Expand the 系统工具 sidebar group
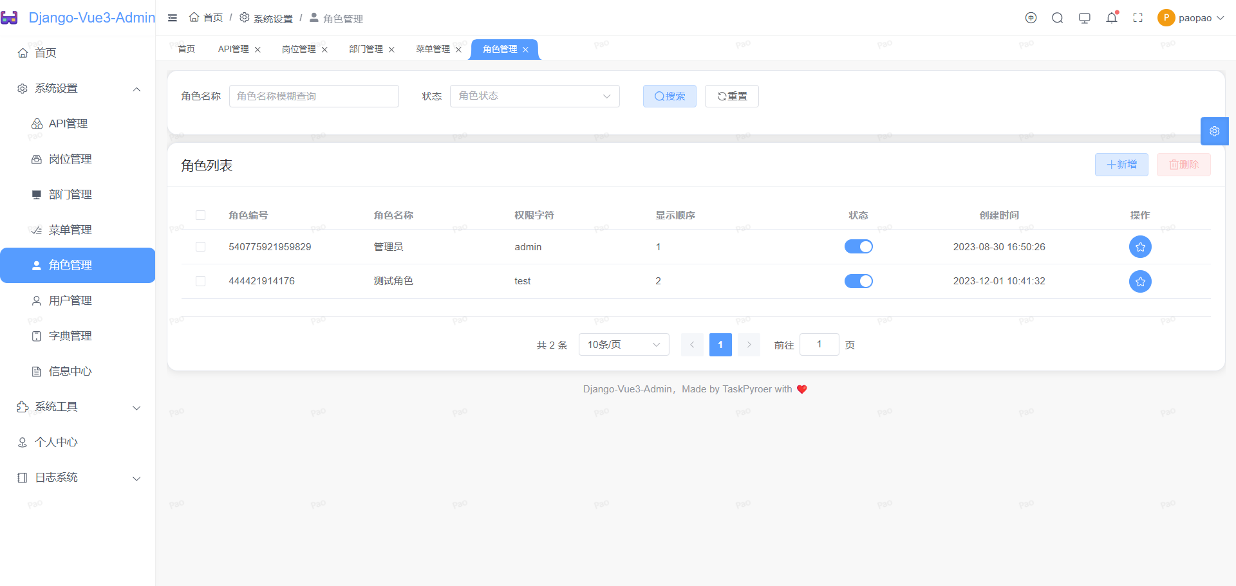This screenshot has height=586, width=1236. coord(77,407)
